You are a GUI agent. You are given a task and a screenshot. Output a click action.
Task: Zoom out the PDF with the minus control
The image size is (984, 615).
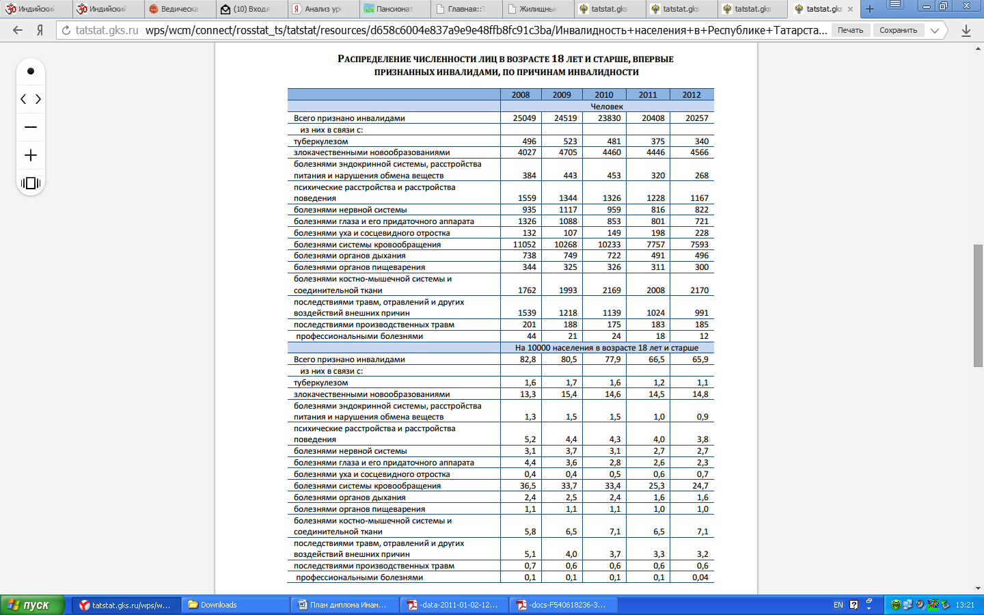pyautogui.click(x=31, y=127)
